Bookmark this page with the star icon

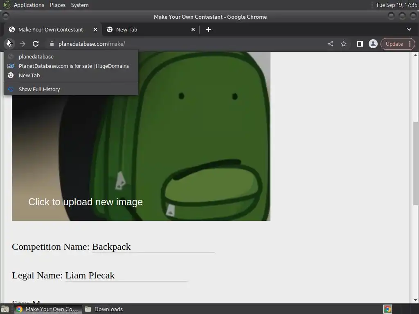coord(344,44)
